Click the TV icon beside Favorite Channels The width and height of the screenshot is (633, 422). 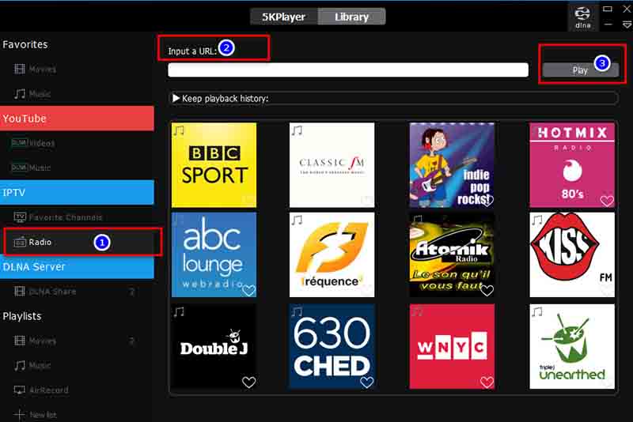(x=19, y=217)
